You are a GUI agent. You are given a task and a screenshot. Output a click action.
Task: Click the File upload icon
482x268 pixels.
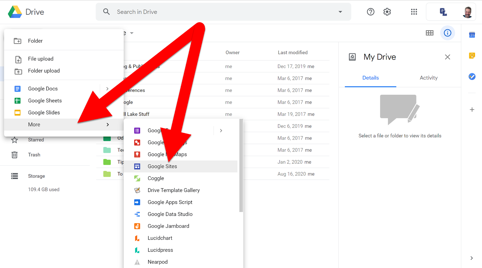[x=18, y=59]
